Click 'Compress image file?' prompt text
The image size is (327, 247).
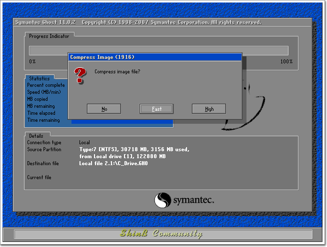point(117,71)
